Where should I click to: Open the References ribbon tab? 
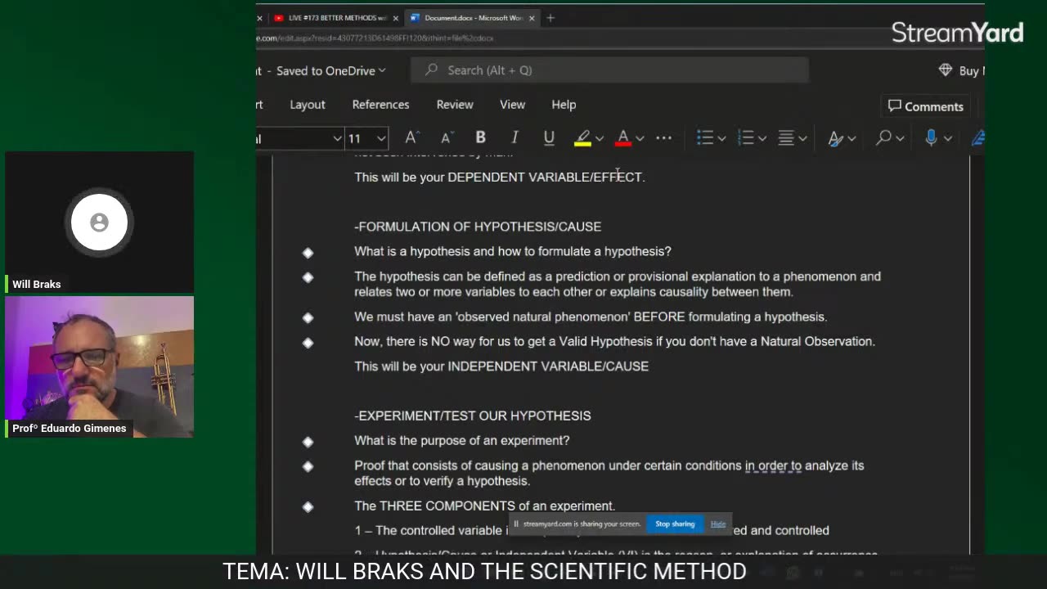380,105
